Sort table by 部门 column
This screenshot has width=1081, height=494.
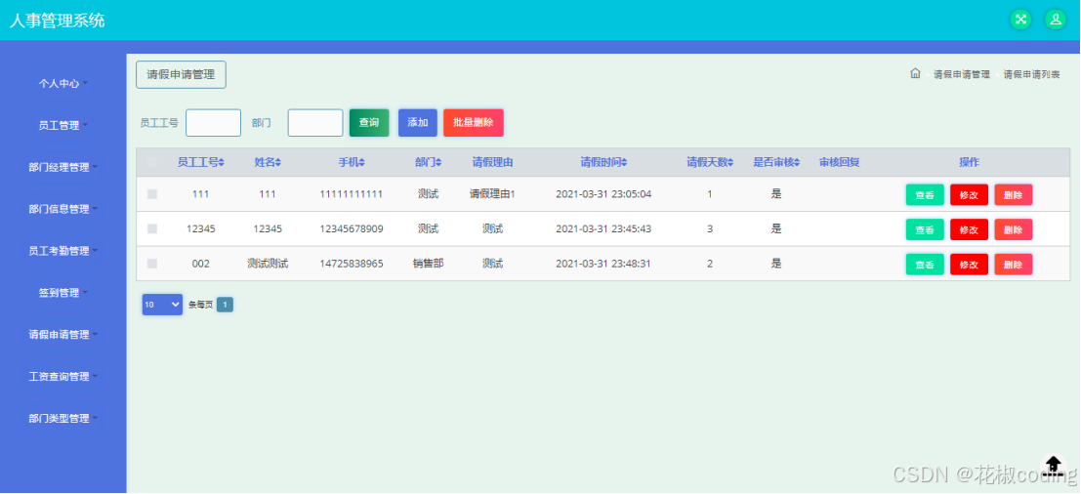[428, 163]
